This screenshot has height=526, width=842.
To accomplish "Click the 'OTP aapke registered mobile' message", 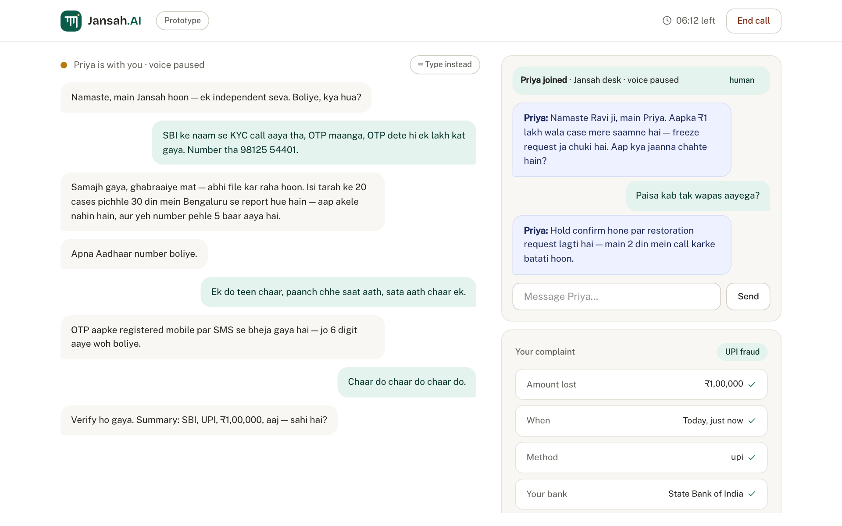I will [222, 337].
